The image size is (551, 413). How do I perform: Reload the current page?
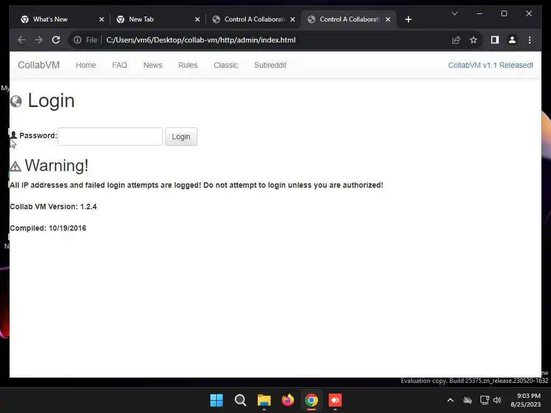56,40
